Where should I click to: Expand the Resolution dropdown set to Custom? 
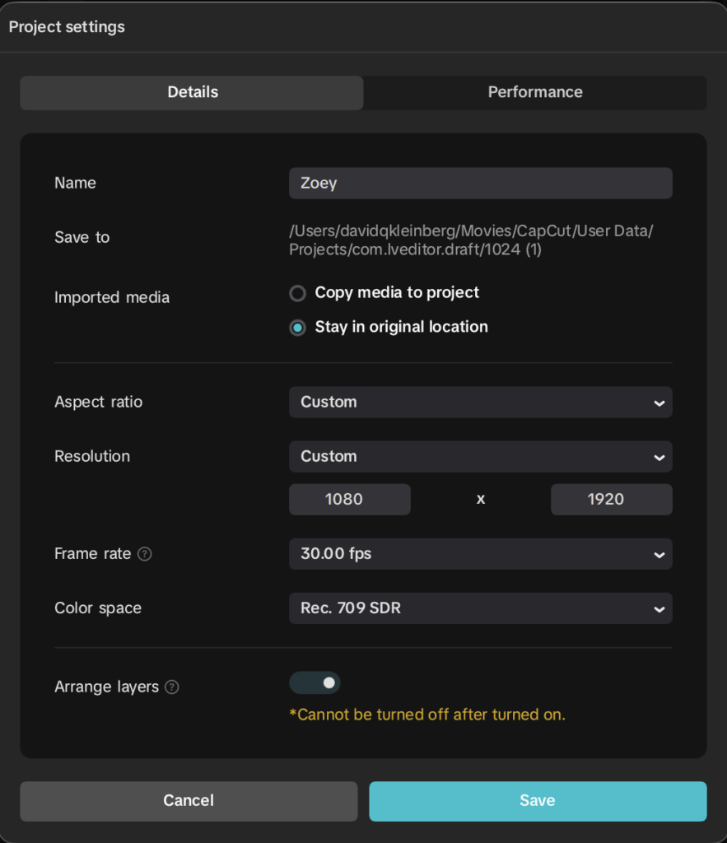click(x=480, y=457)
